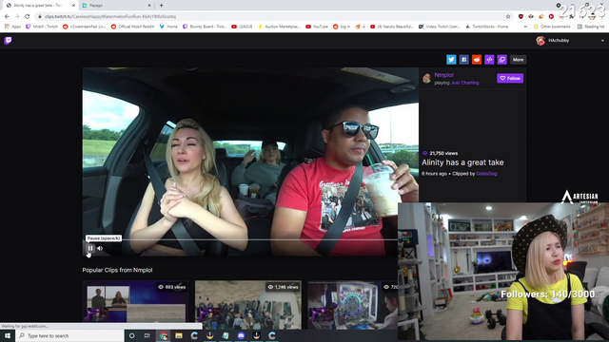Open the embed code share icon
The image size is (609, 342).
pyautogui.click(x=489, y=60)
